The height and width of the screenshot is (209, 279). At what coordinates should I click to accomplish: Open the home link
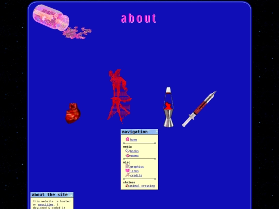click(x=133, y=140)
